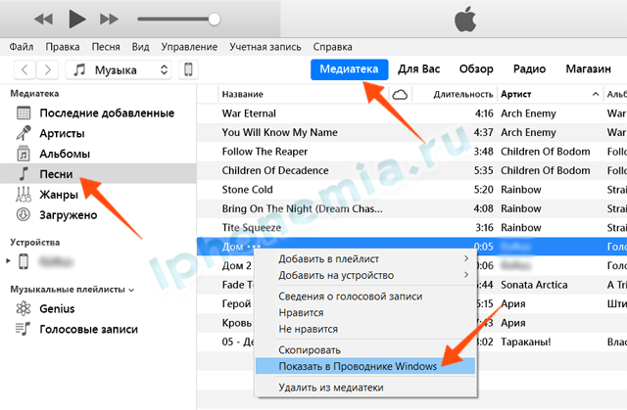Image resolution: width=627 pixels, height=410 pixels.
Task: Open the Музыка media type dropdown
Action: point(119,69)
